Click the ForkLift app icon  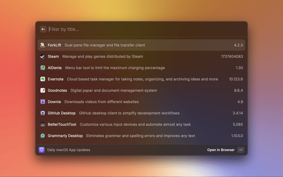pos(43,45)
